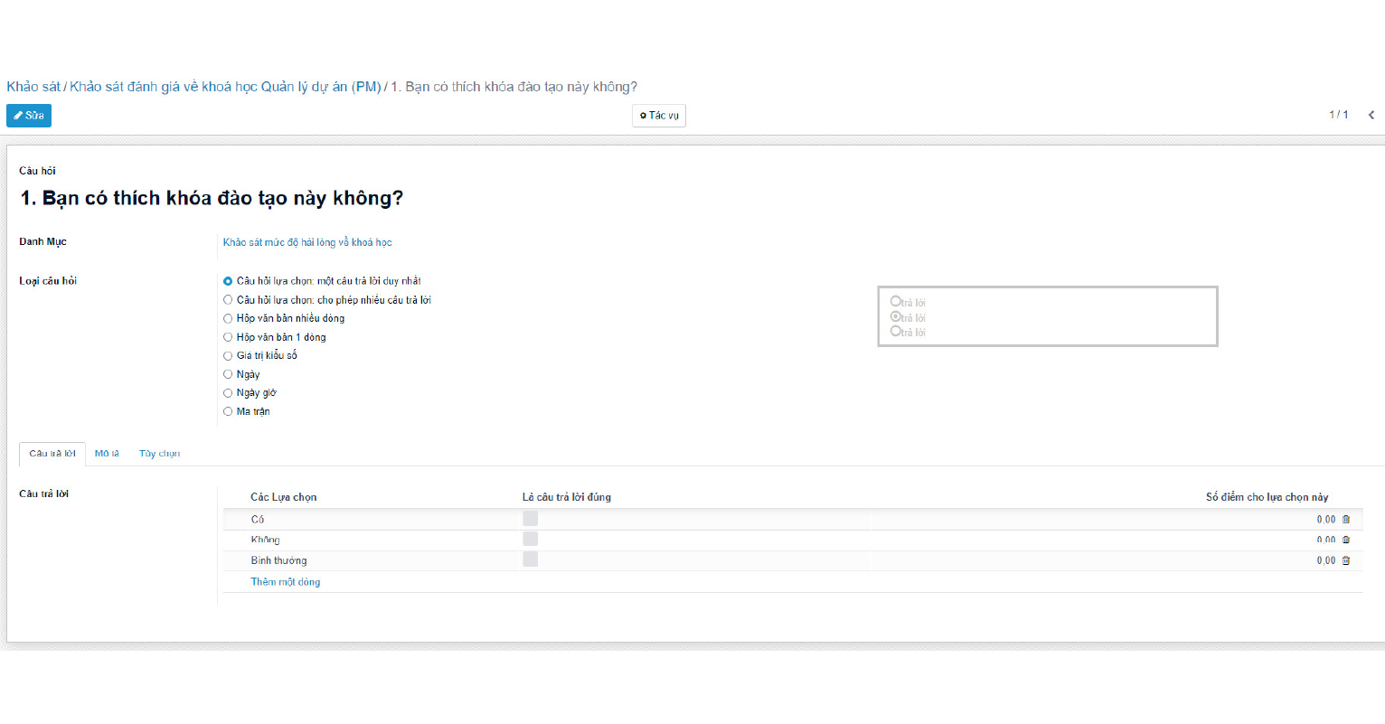Viewport: 1385px width, 724px height.
Task: Toggle correct-answer checkbox for Bình thường row
Action: (x=530, y=559)
